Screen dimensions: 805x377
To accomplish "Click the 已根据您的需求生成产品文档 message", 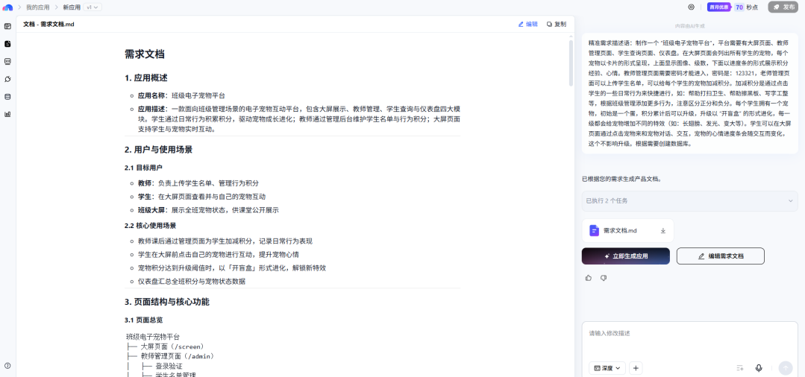I will click(621, 179).
